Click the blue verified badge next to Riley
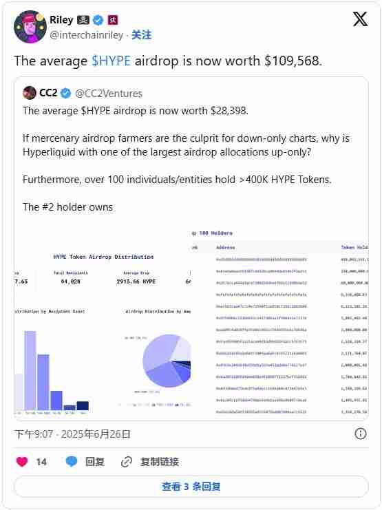 pos(98,20)
